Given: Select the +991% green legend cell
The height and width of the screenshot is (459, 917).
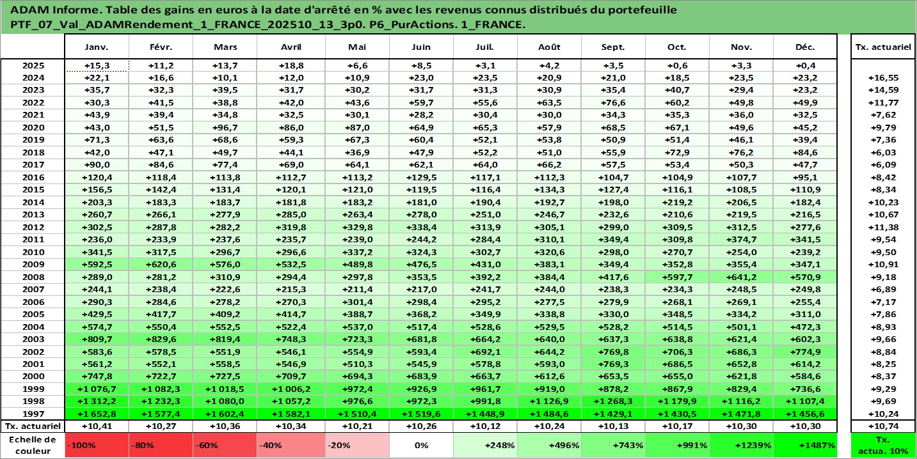Looking at the screenshot, I should [677, 445].
